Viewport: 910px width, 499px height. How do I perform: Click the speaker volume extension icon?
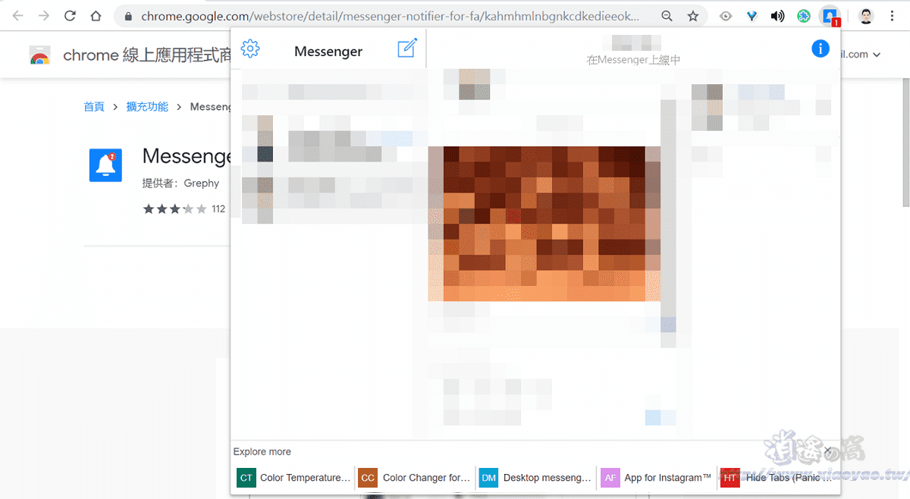point(777,15)
